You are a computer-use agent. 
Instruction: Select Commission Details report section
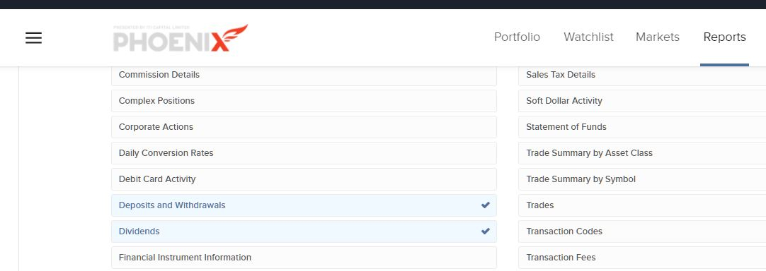304,75
